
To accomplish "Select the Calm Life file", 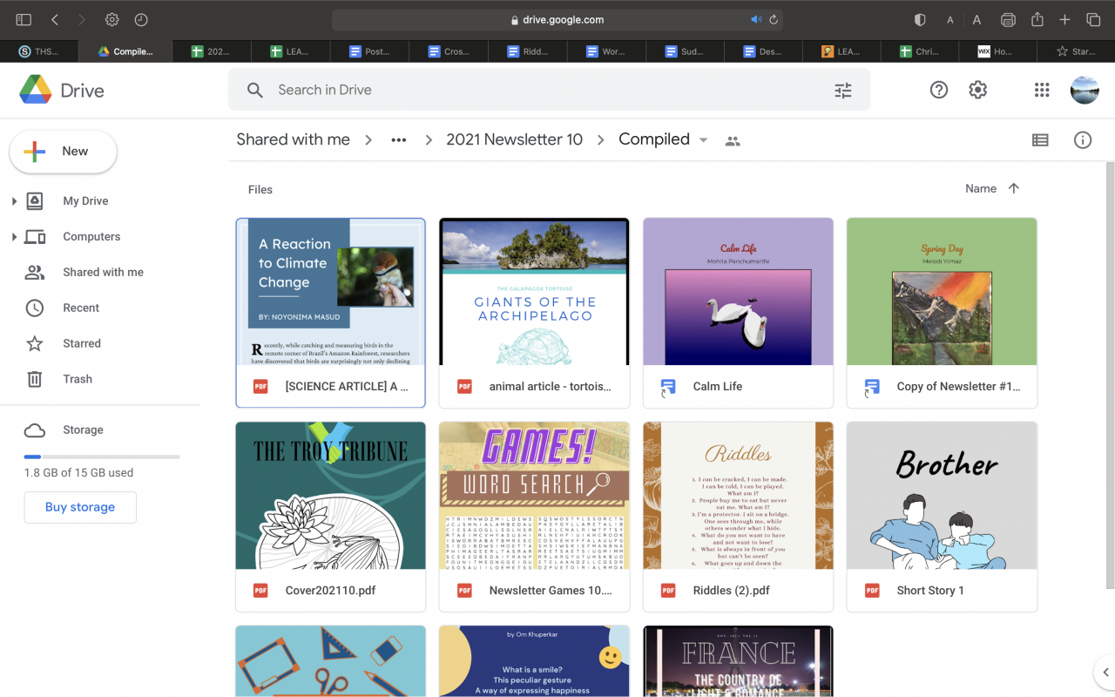I will point(738,313).
